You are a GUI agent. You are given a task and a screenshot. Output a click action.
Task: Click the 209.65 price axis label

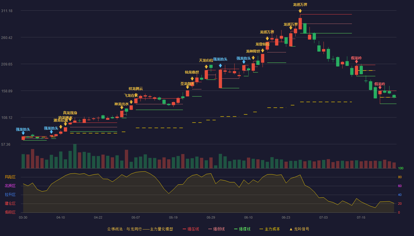coord(7,64)
